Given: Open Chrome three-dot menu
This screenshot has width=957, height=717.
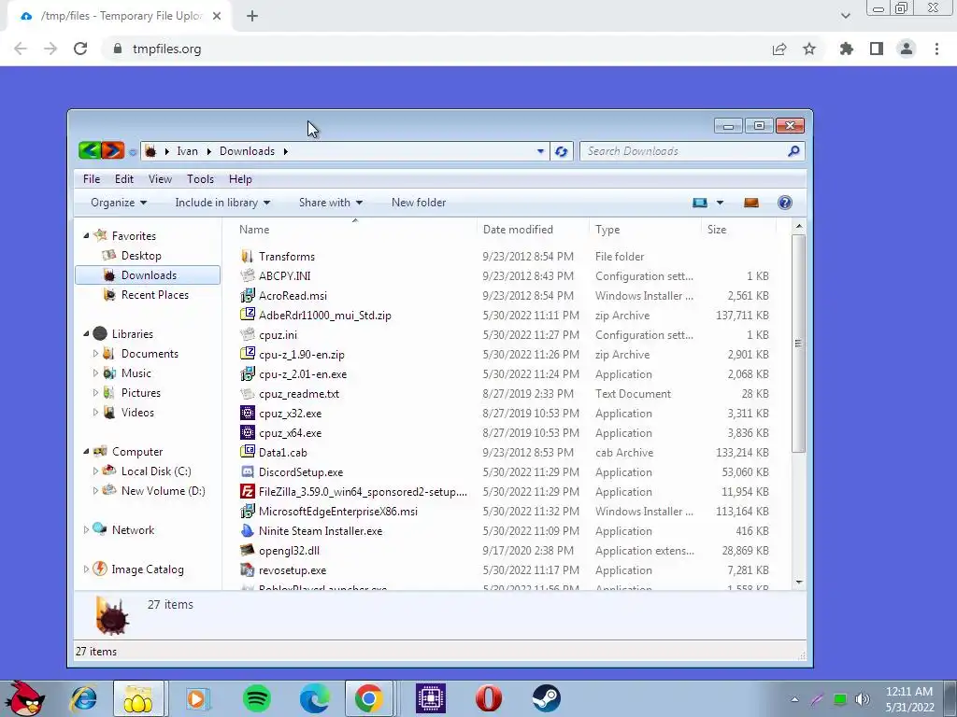Looking at the screenshot, I should click(x=936, y=49).
